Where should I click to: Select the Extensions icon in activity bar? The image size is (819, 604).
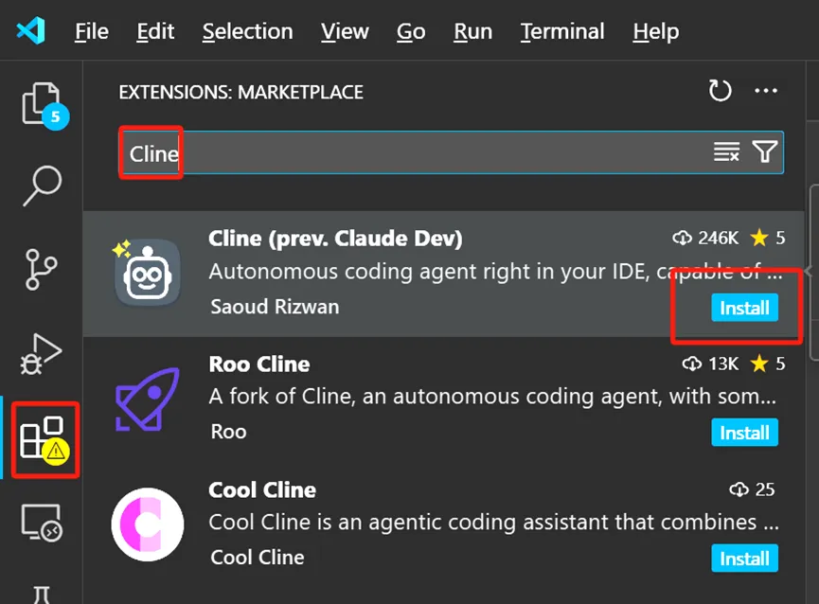(x=44, y=439)
